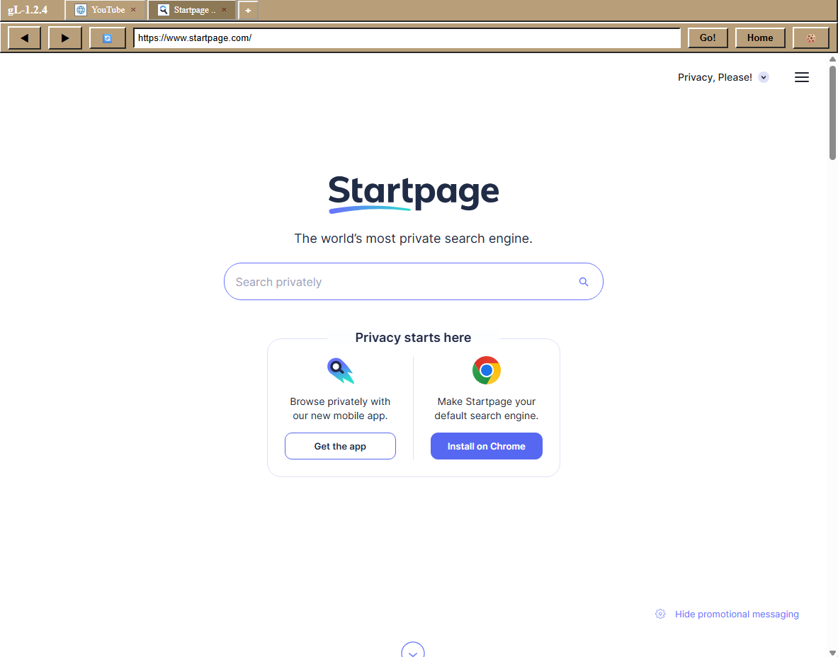
Task: Click the scrollbar up arrow
Action: tap(832, 59)
